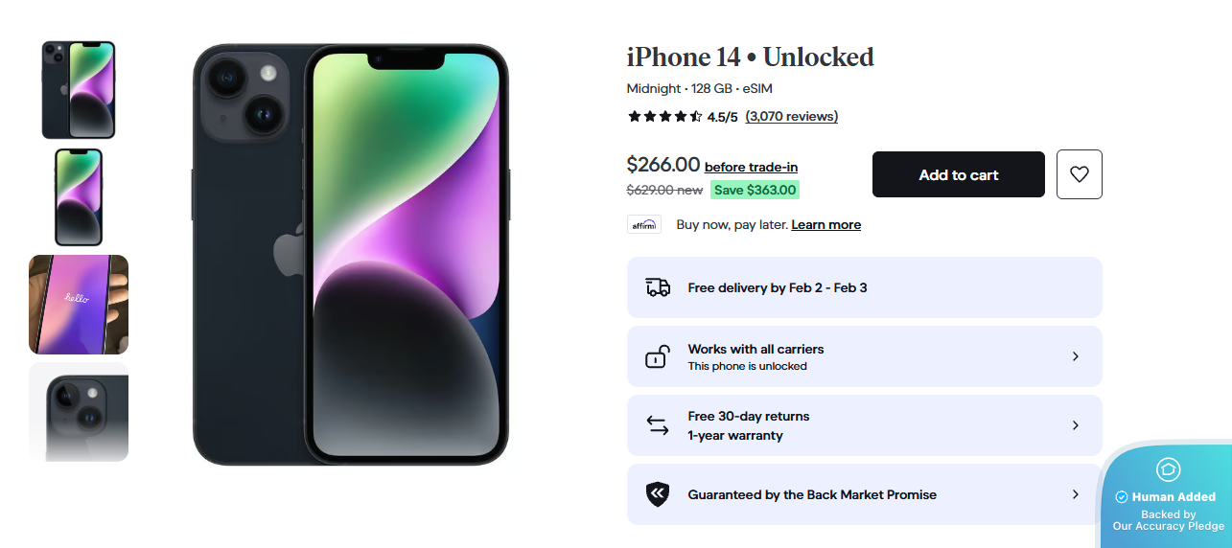Screen dimensions: 1232x548
Task: Click the main iPhone 14 product image
Action: coord(351,255)
